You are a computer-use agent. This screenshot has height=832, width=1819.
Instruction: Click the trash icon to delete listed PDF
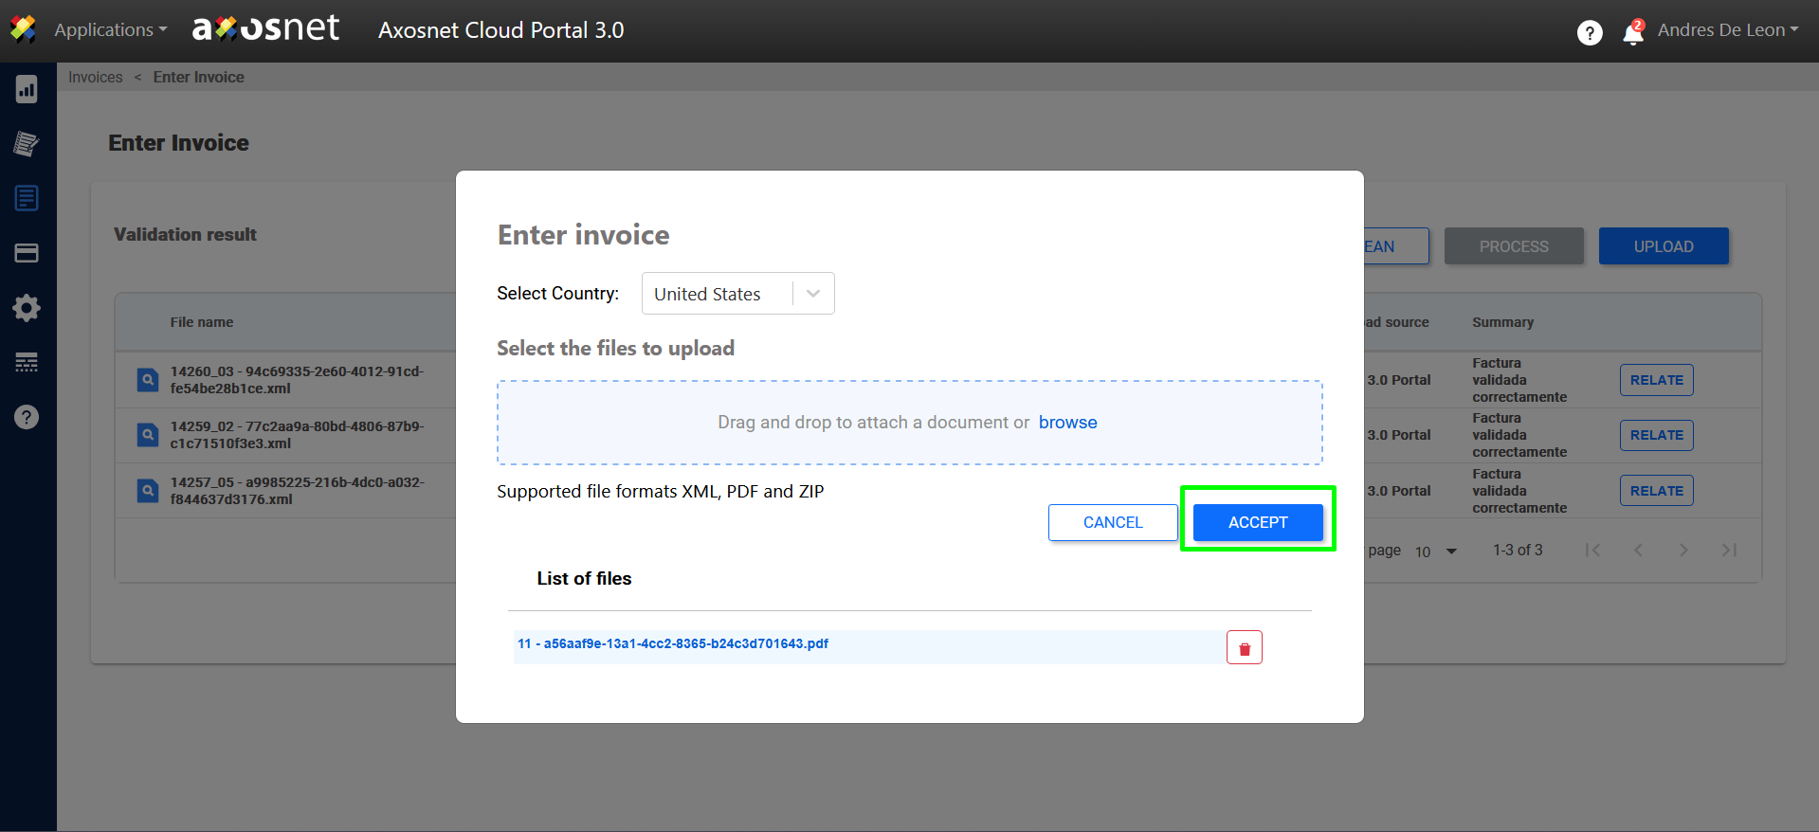click(x=1244, y=648)
